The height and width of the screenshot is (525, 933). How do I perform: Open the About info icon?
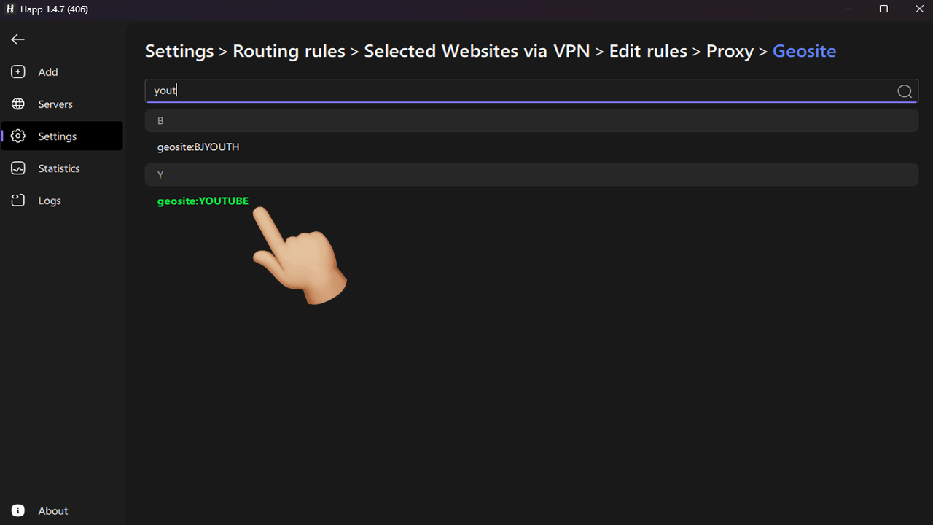coord(18,511)
